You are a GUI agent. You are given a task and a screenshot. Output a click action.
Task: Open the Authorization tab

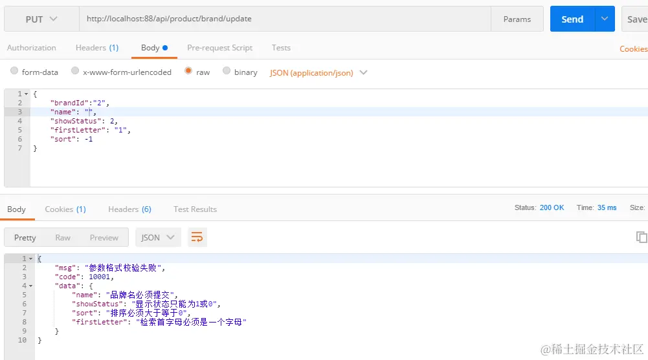point(32,48)
